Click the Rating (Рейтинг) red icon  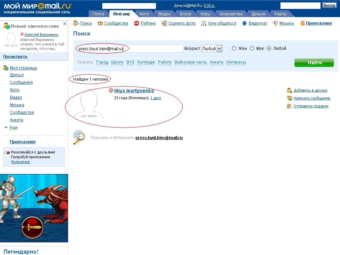coord(136,23)
